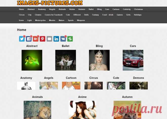Viewport: 167px width, 119px height.
Task: Open the Anime menu item
Action: click(72, 9)
